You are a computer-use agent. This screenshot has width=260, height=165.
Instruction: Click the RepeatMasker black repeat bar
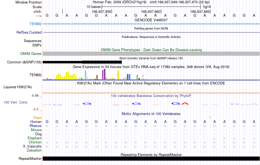(x=151, y=158)
